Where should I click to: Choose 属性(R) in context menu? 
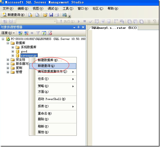(x=53, y=132)
